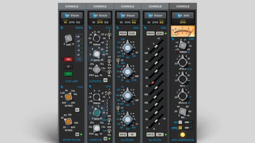Click the RELEASE knob on 2500 compressor
This screenshot has height=143, width=255.
[x=182, y=95]
